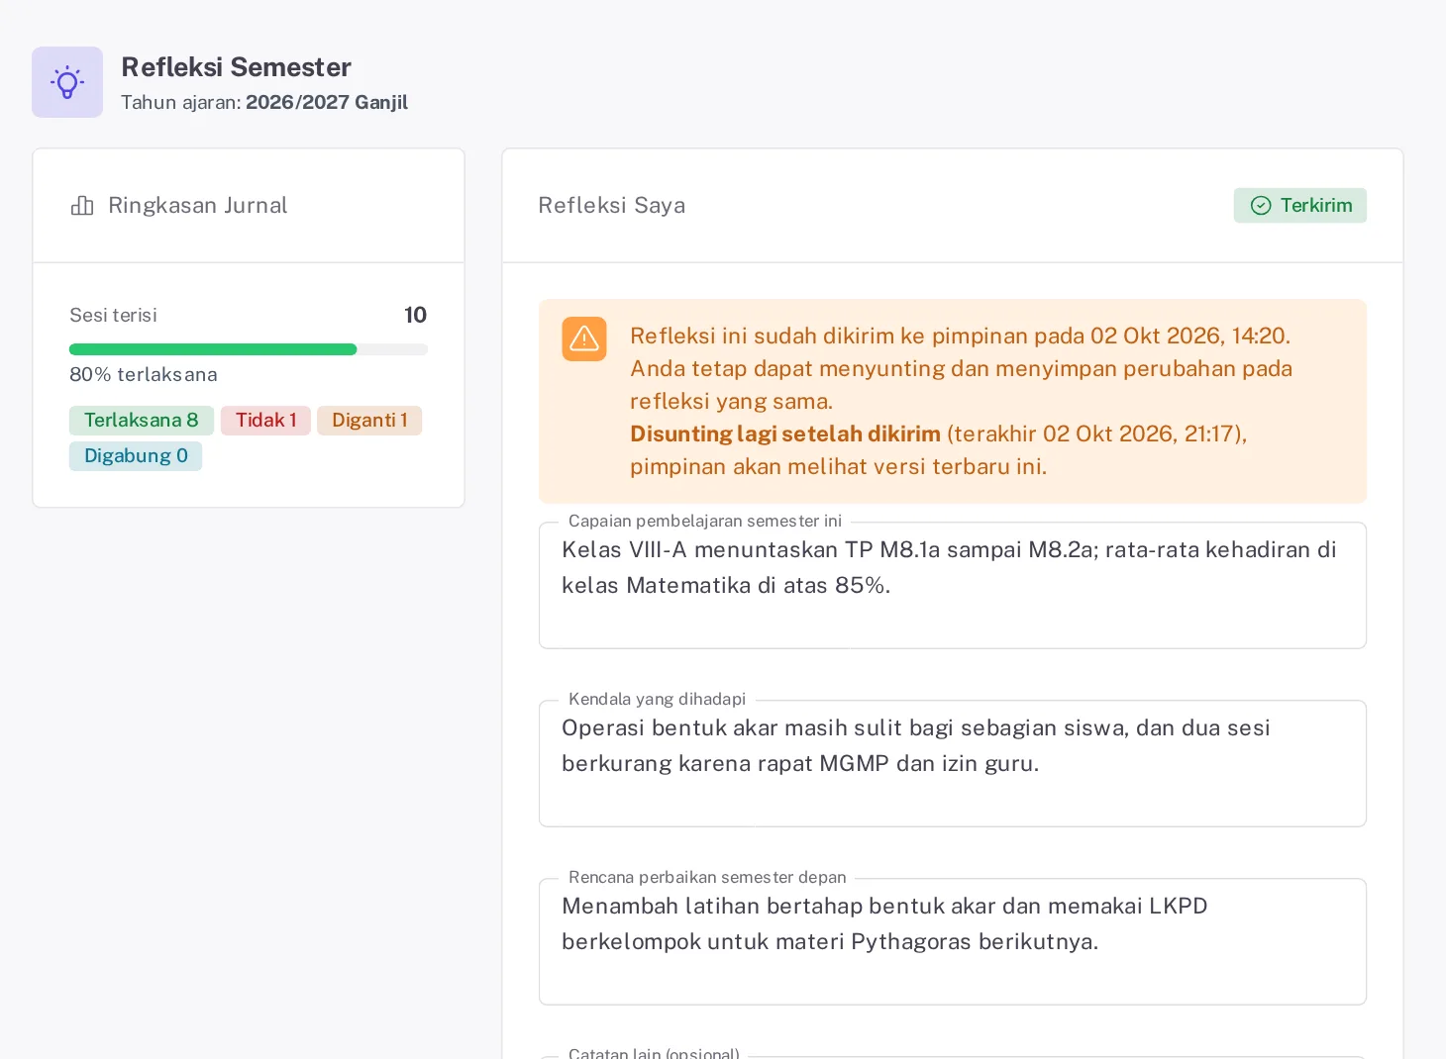
Task: Click the bar chart icon beside Ringkasan Jurnal
Action: [x=82, y=205]
